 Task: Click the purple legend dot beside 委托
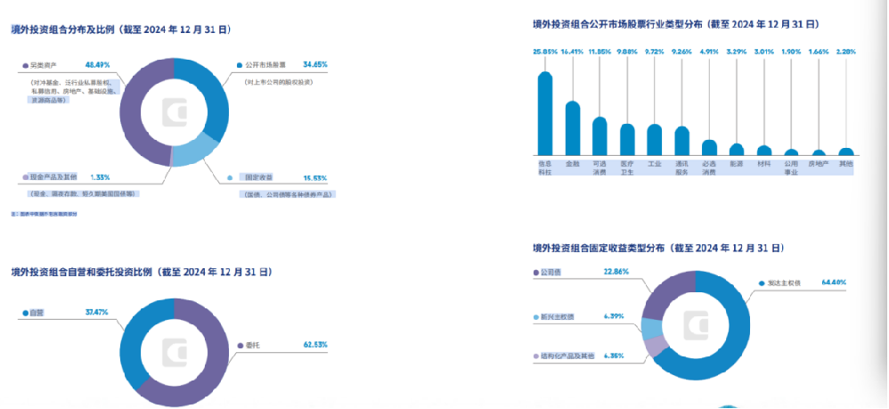237,345
